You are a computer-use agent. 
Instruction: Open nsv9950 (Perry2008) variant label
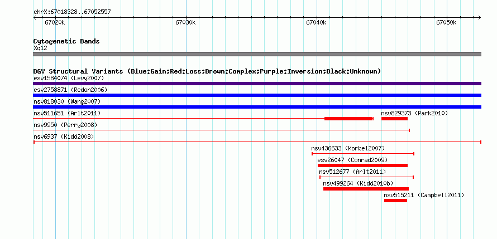[x=65, y=125]
